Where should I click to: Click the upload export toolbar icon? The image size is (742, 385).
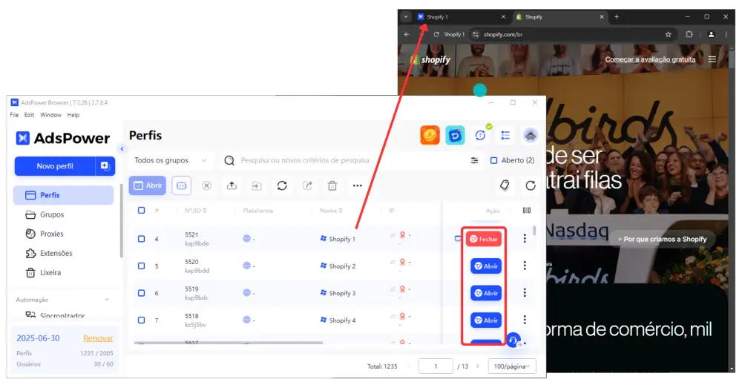pyautogui.click(x=232, y=185)
